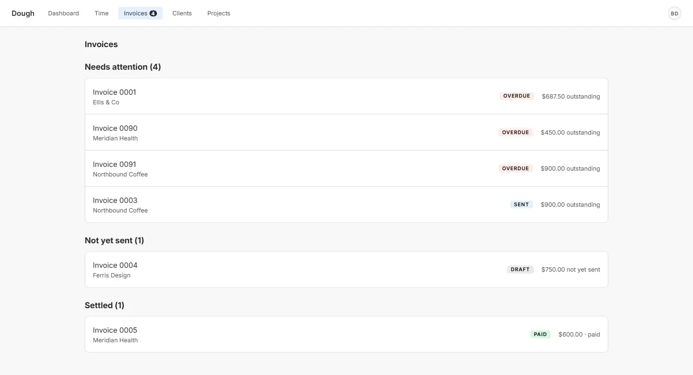This screenshot has width=693, height=375.
Task: Click the Not yet sent (1) heading
Action: [x=115, y=240]
